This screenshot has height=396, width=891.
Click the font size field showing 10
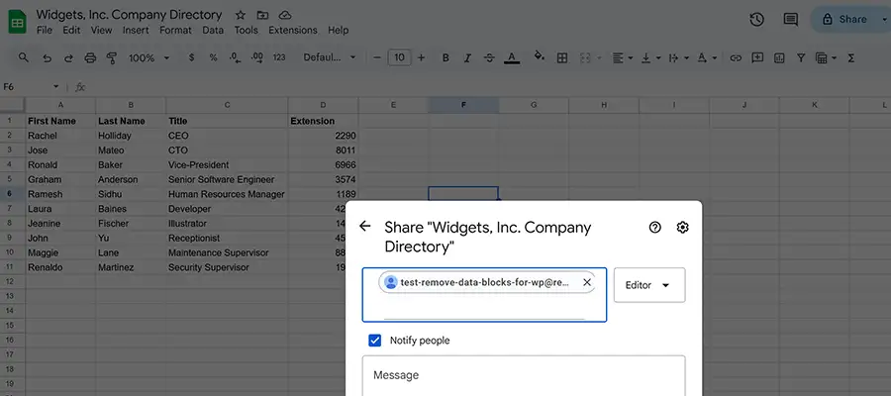(400, 57)
